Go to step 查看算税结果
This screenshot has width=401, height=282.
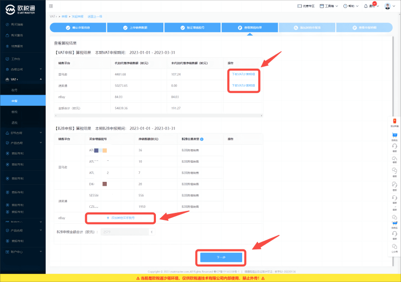coord(250,28)
